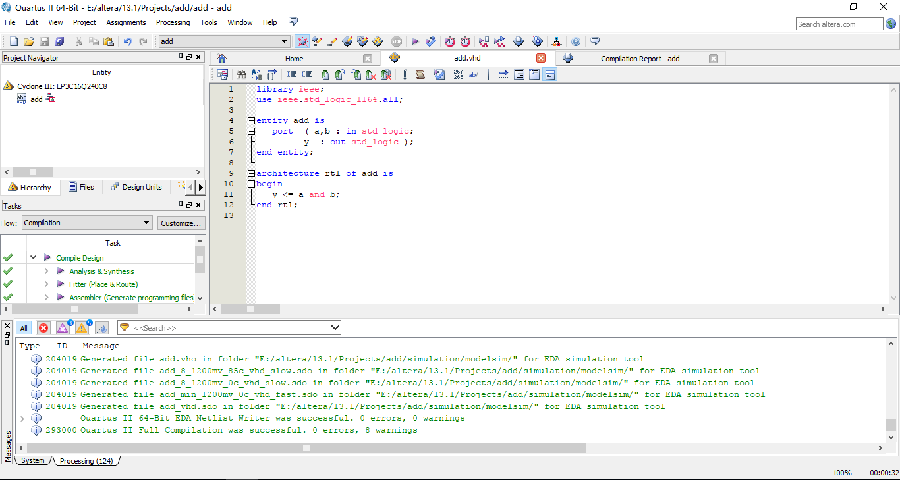Open the project selector dropdown showing add

click(x=224, y=41)
